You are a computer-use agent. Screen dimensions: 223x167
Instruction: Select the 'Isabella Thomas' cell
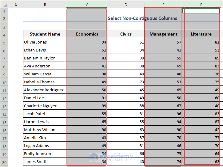pyautogui.click(x=45, y=82)
